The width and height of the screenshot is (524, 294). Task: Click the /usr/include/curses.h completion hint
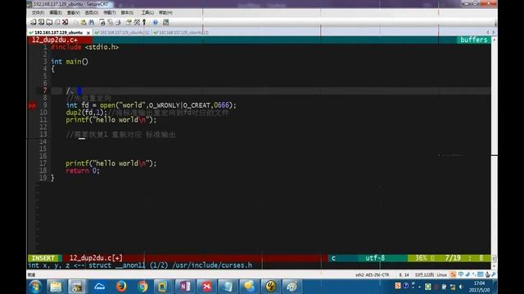[x=212, y=265]
